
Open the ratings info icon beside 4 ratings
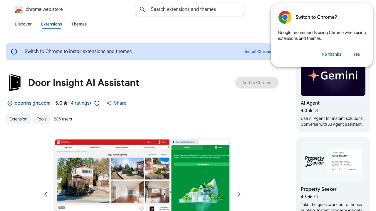97,103
